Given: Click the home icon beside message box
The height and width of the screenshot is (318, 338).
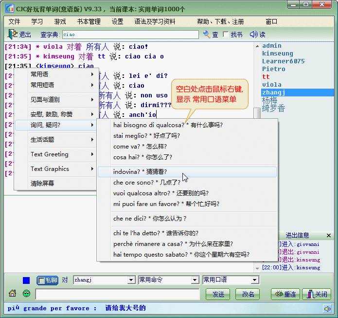Looking at the screenshot, I should [x=13, y=294].
